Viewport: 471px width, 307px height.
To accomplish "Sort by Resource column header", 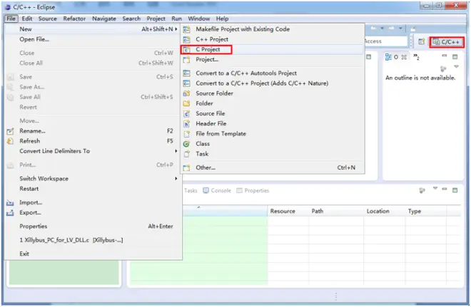I will tap(288, 212).
